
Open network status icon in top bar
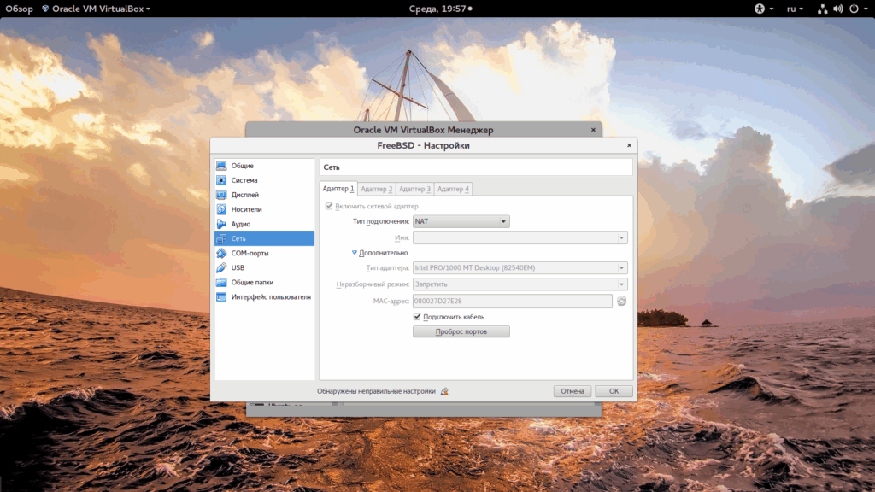[822, 9]
